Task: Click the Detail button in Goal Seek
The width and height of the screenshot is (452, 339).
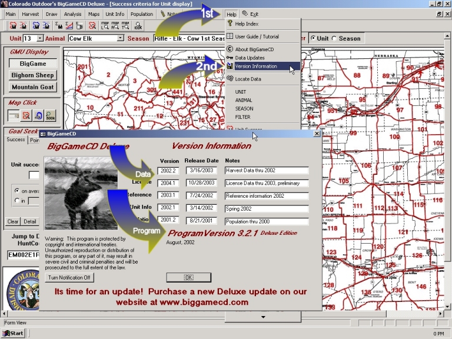Action: click(30, 222)
